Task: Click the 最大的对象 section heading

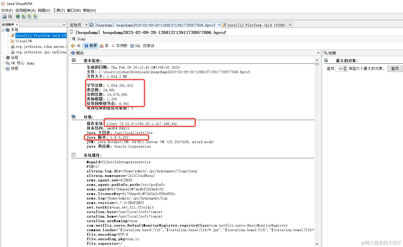Action: click(x=347, y=61)
